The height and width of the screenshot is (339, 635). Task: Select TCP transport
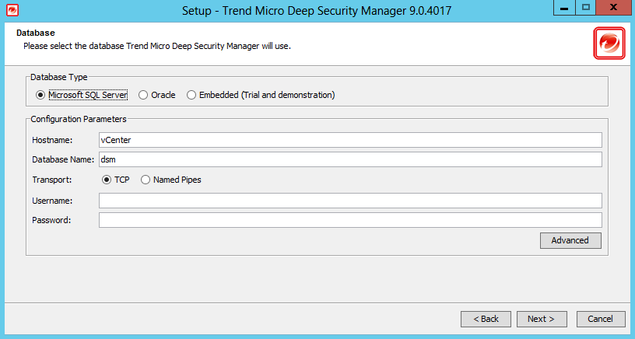[107, 180]
